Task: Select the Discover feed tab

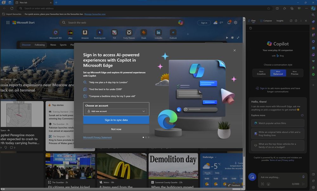Action: tap(26, 45)
